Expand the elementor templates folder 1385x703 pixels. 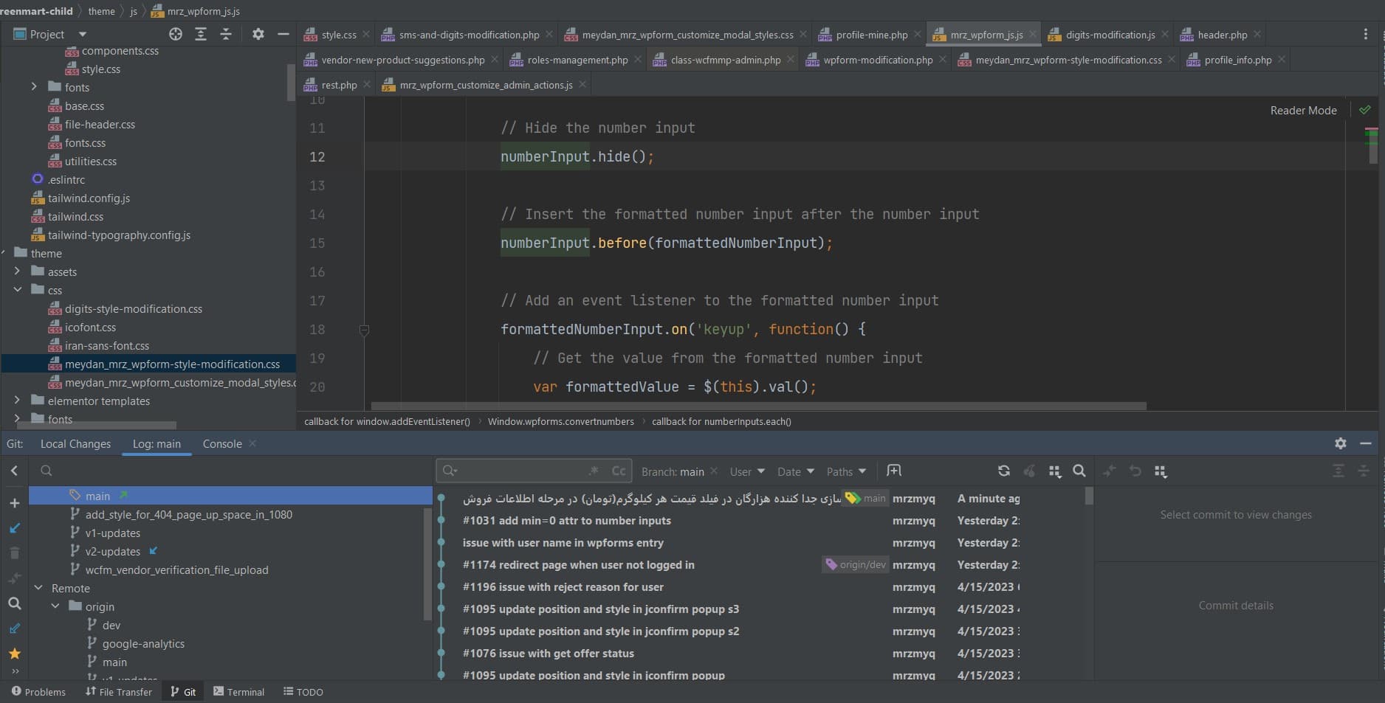pyautogui.click(x=17, y=401)
